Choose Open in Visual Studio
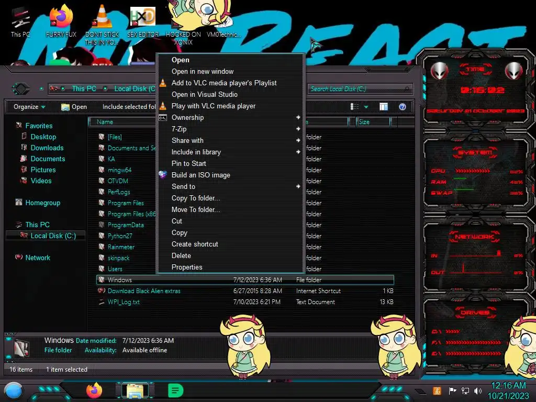536x402 pixels. click(x=230, y=94)
